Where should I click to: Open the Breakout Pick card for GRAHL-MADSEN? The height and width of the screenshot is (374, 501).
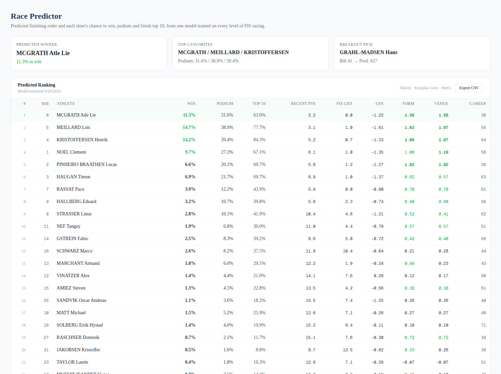pyautogui.click(x=412, y=53)
